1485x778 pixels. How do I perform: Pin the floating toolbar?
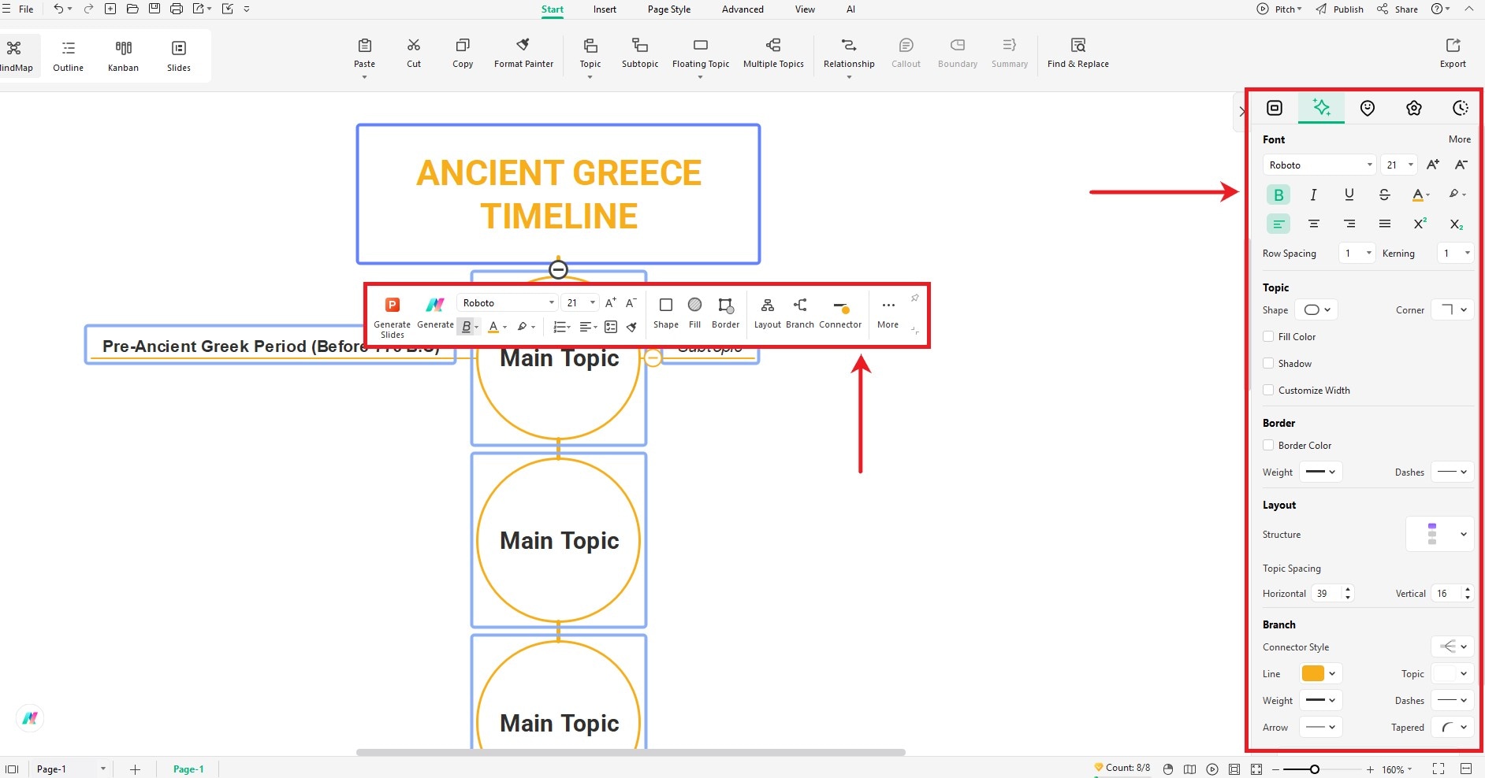914,298
